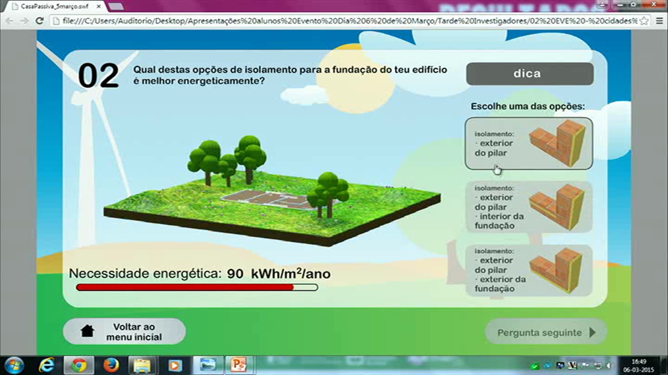The height and width of the screenshot is (375, 668).
Task: Switch to PowerPoint in taskbar
Action: (x=239, y=365)
